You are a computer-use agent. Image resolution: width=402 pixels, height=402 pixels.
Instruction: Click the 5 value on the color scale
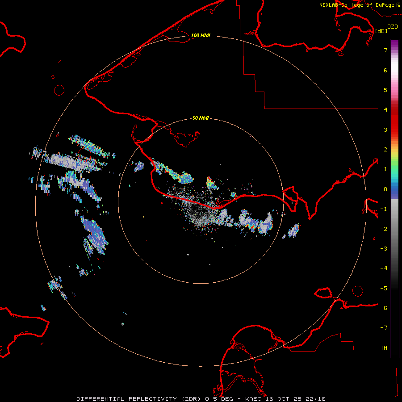tap(385, 90)
